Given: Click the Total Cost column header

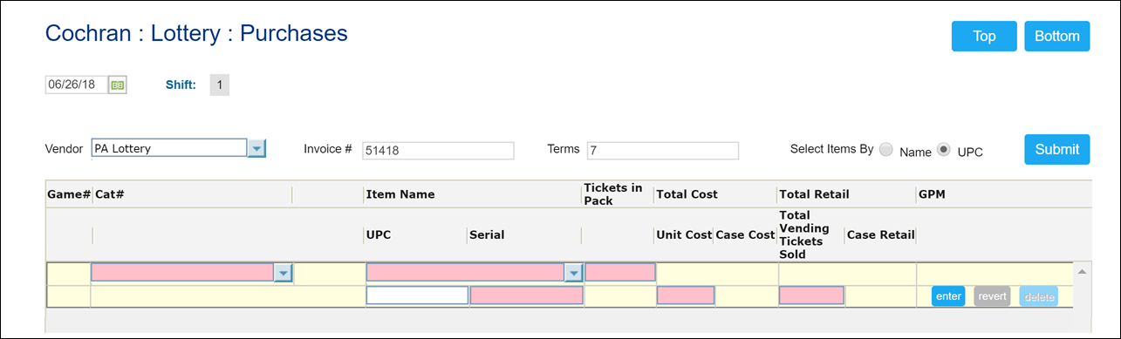Looking at the screenshot, I should [687, 194].
